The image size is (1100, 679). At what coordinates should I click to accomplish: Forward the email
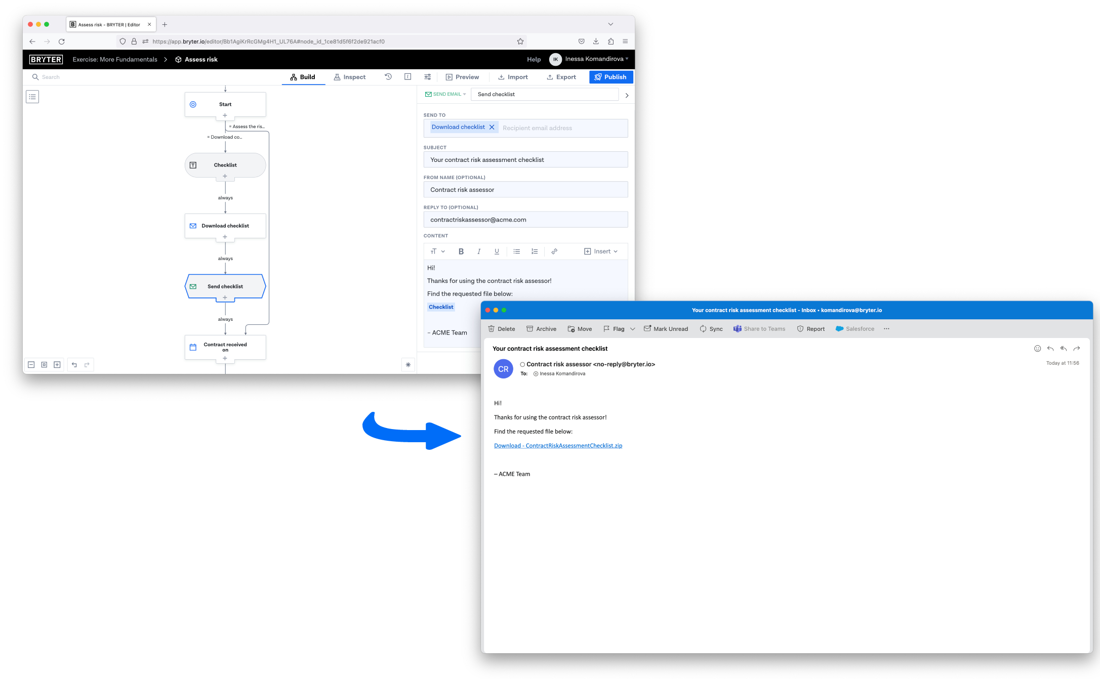pyautogui.click(x=1077, y=349)
